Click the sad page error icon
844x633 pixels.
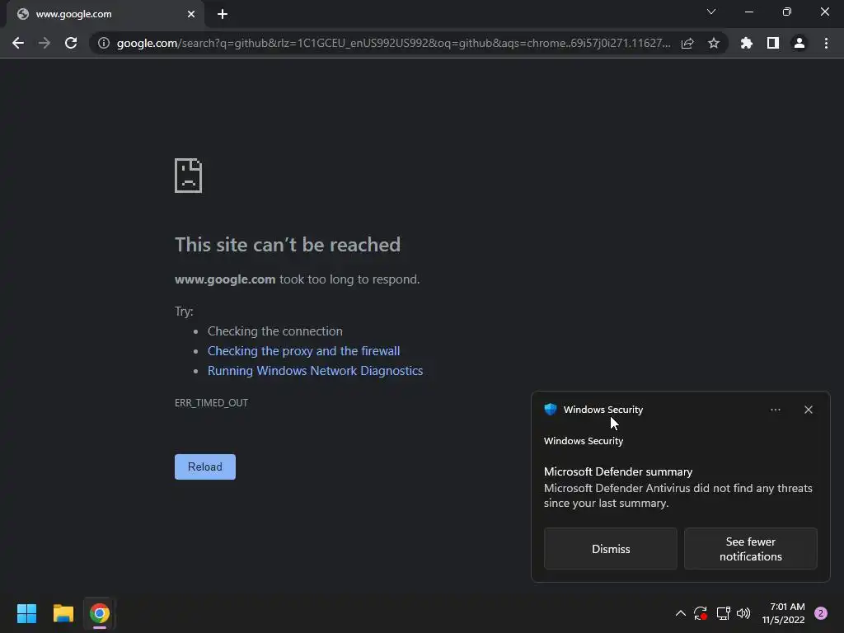click(189, 176)
